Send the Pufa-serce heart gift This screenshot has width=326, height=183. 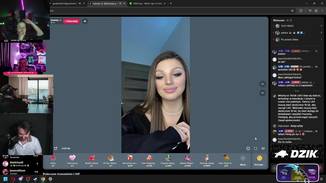point(72,161)
